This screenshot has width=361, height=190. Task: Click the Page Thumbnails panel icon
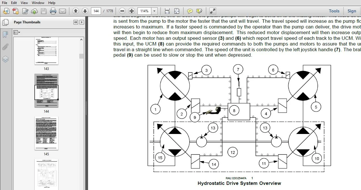point(5,22)
